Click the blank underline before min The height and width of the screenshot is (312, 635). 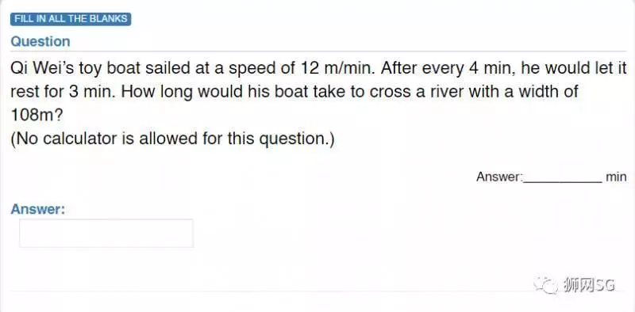click(563, 178)
